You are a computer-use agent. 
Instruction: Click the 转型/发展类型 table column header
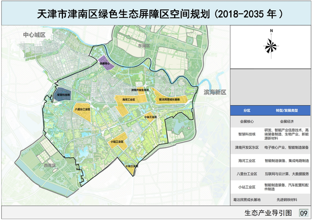pyautogui.click(x=286, y=110)
